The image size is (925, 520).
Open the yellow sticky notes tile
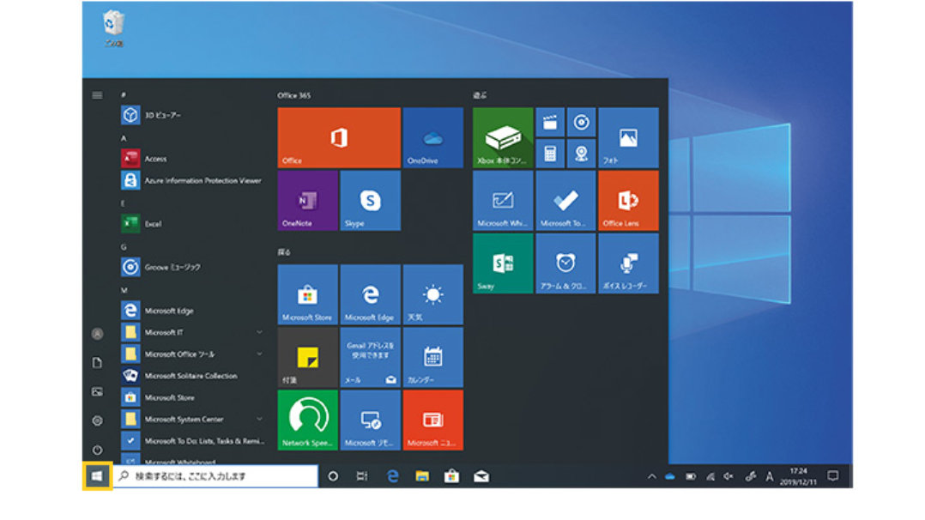point(307,357)
